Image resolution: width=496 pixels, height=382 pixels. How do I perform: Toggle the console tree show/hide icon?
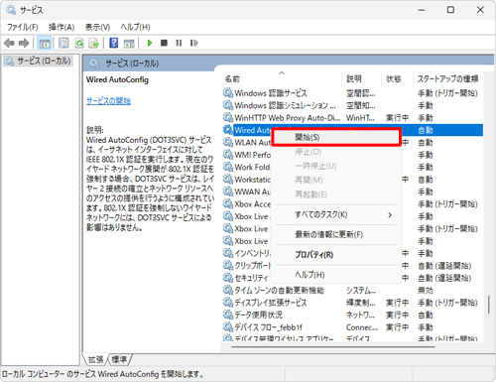pyautogui.click(x=45, y=43)
